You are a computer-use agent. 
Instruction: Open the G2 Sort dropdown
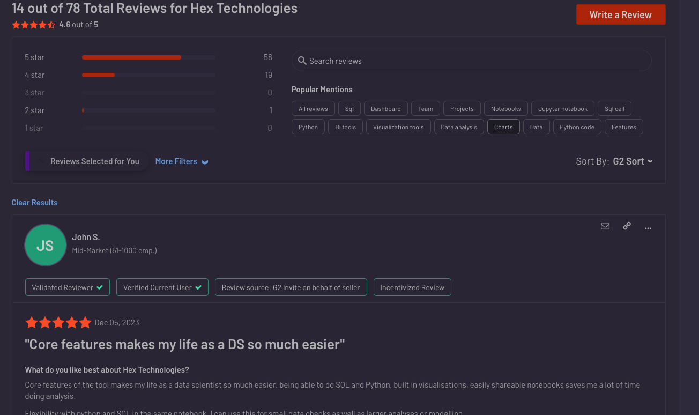click(x=633, y=161)
